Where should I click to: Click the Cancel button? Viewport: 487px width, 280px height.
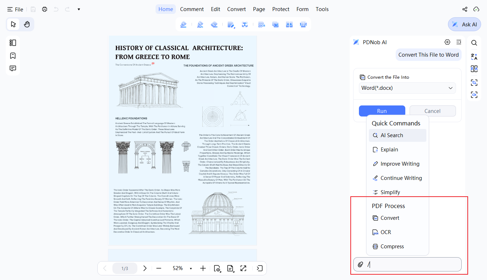click(432, 111)
